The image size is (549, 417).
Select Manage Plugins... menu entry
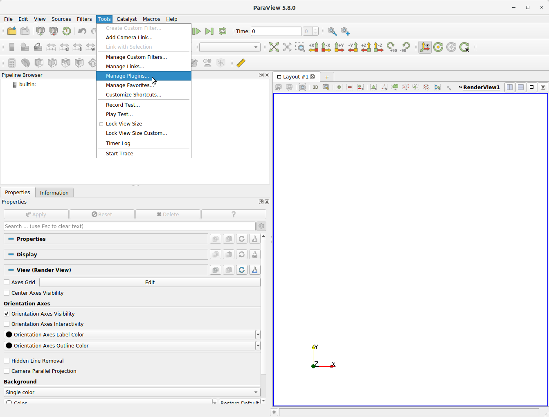(x=144, y=76)
